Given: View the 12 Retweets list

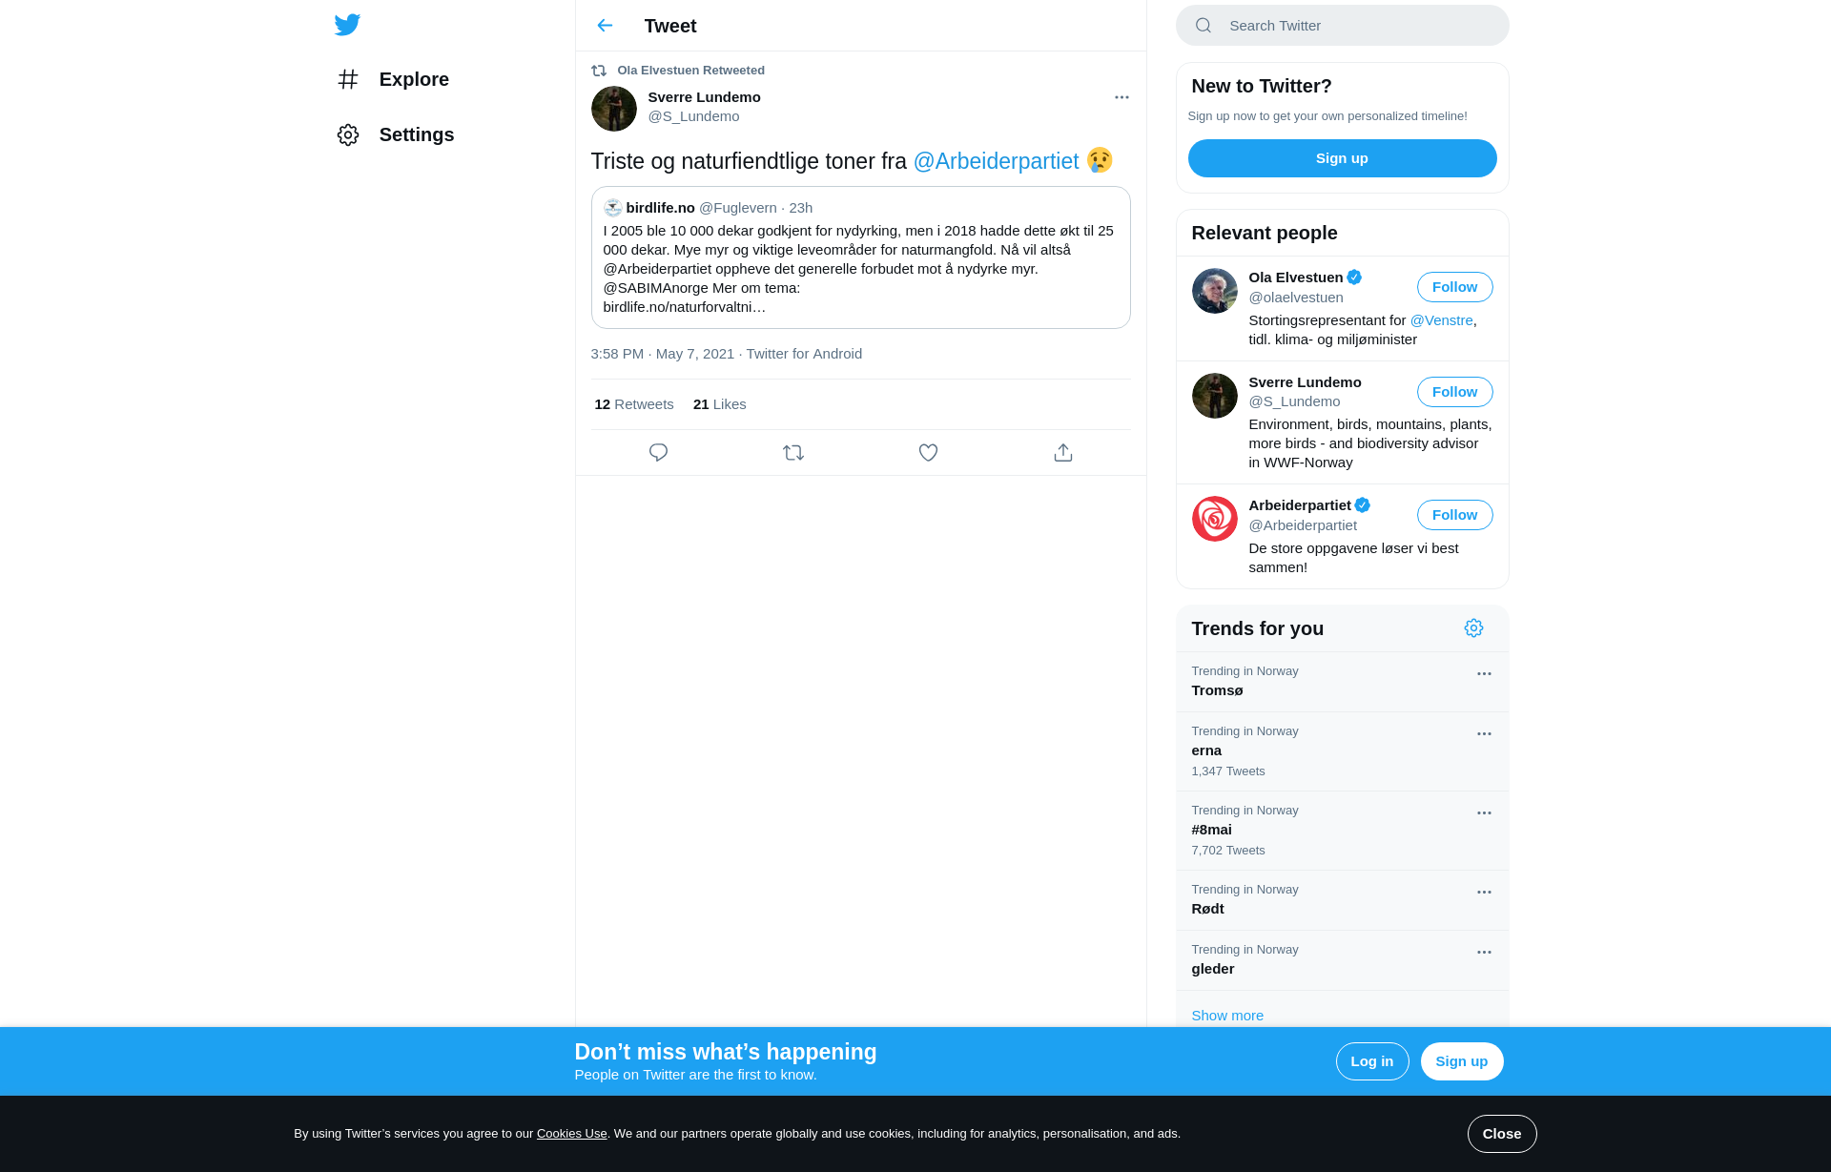Looking at the screenshot, I should click(634, 404).
